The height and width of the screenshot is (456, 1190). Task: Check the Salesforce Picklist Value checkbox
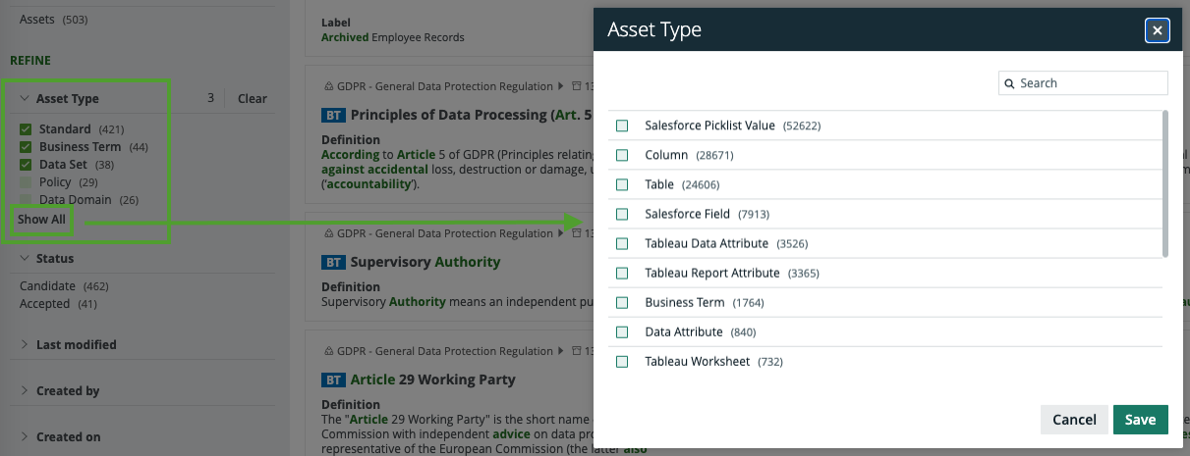pos(622,126)
